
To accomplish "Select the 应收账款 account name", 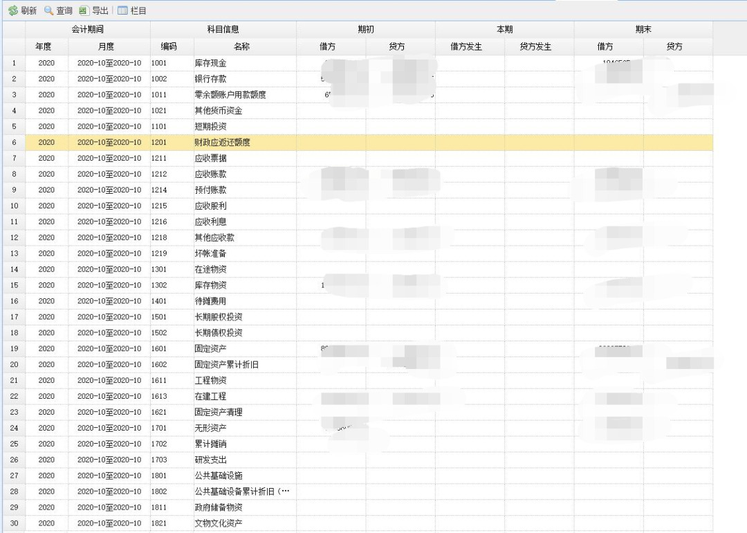I will [x=210, y=174].
